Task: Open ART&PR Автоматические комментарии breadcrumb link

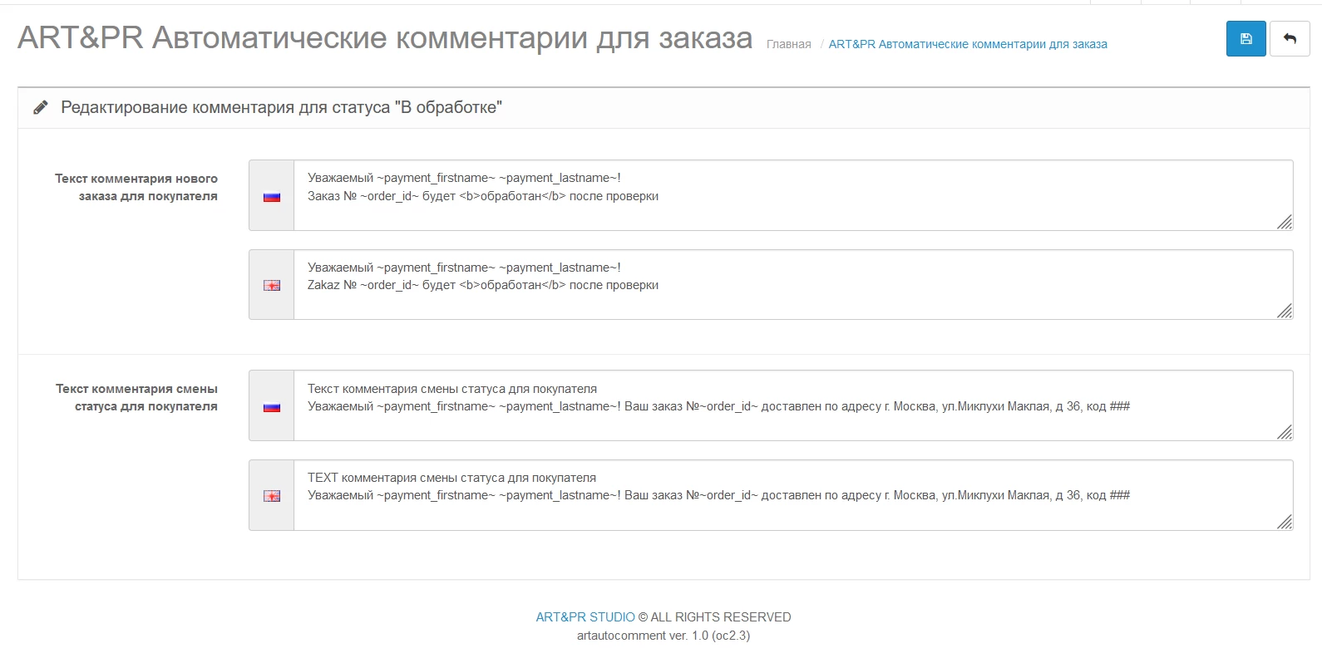Action: (968, 44)
